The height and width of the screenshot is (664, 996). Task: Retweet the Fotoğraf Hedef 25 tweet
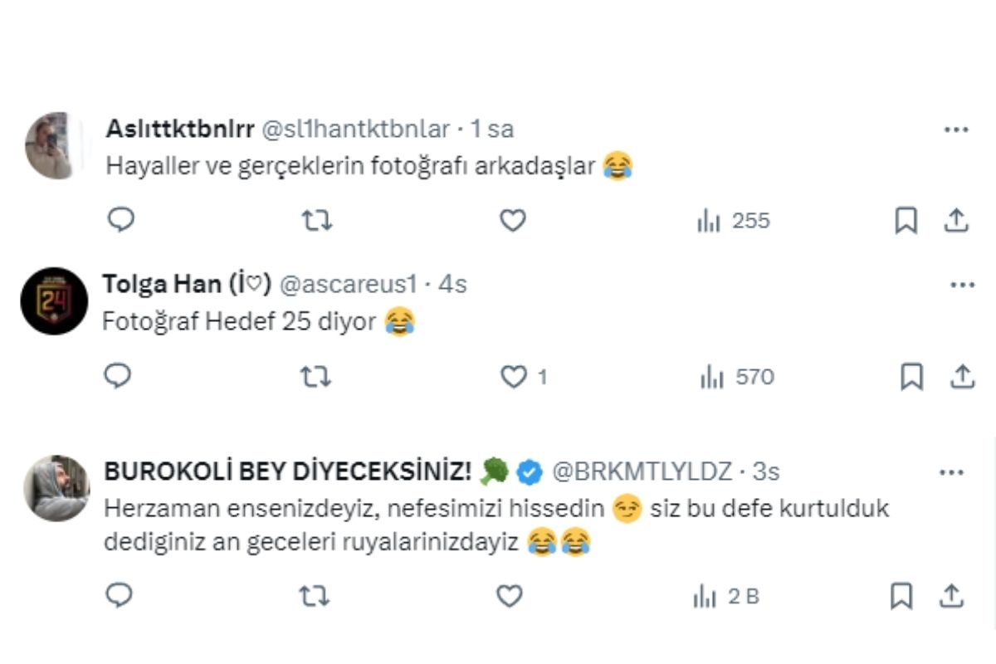pyautogui.click(x=315, y=378)
